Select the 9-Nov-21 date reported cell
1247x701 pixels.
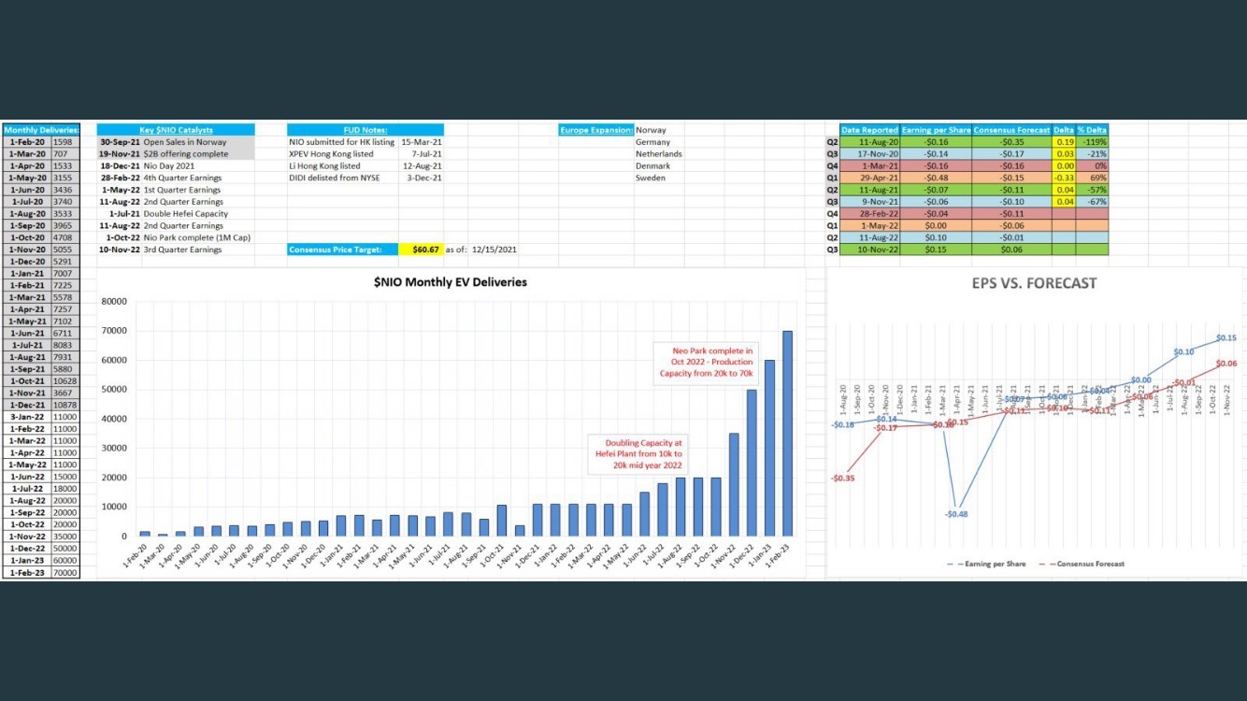point(869,202)
